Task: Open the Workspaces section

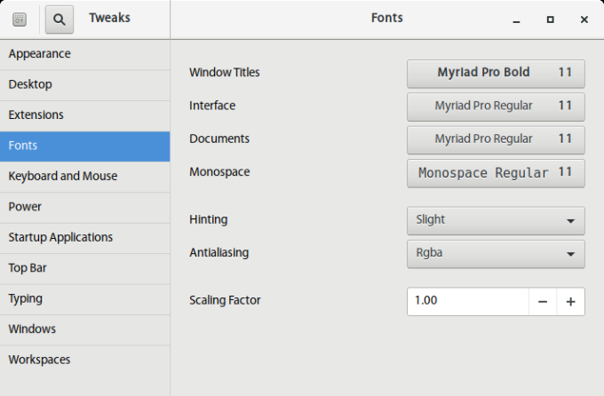Action: pyautogui.click(x=84, y=360)
